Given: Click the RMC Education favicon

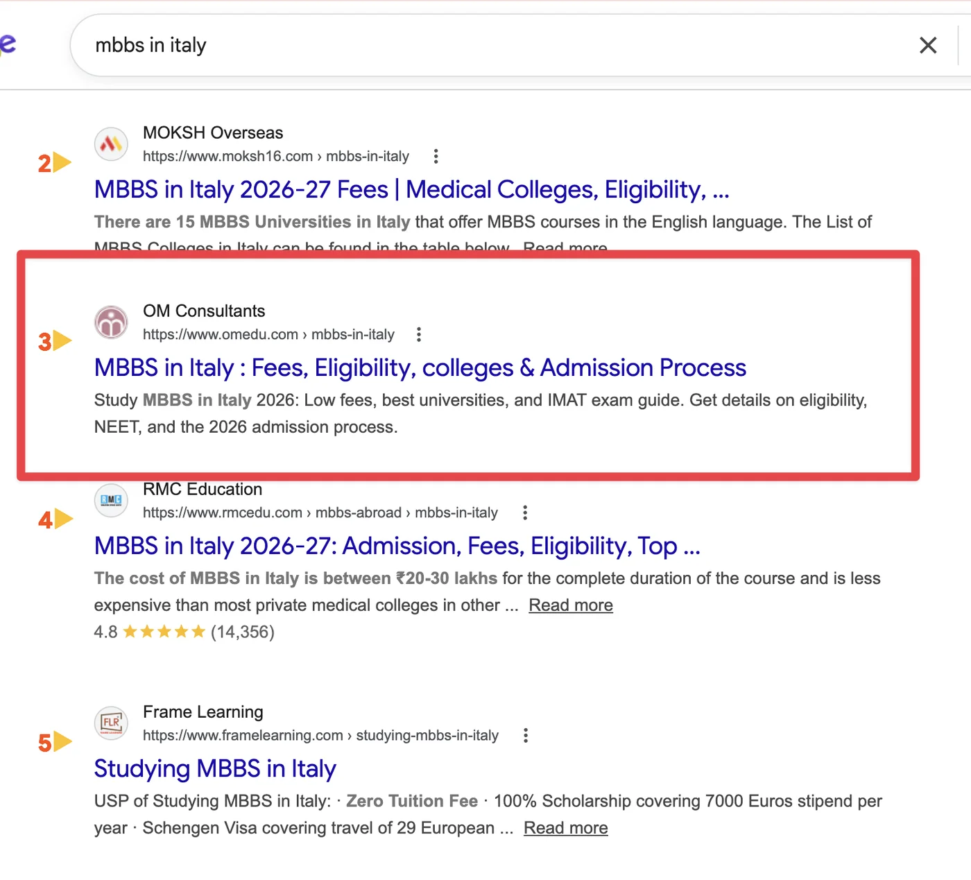Looking at the screenshot, I should click(x=111, y=500).
